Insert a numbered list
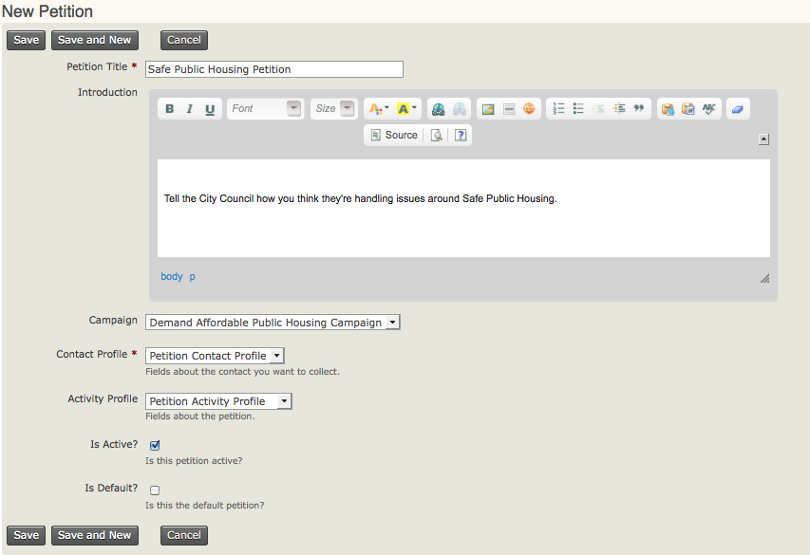 pos(558,109)
